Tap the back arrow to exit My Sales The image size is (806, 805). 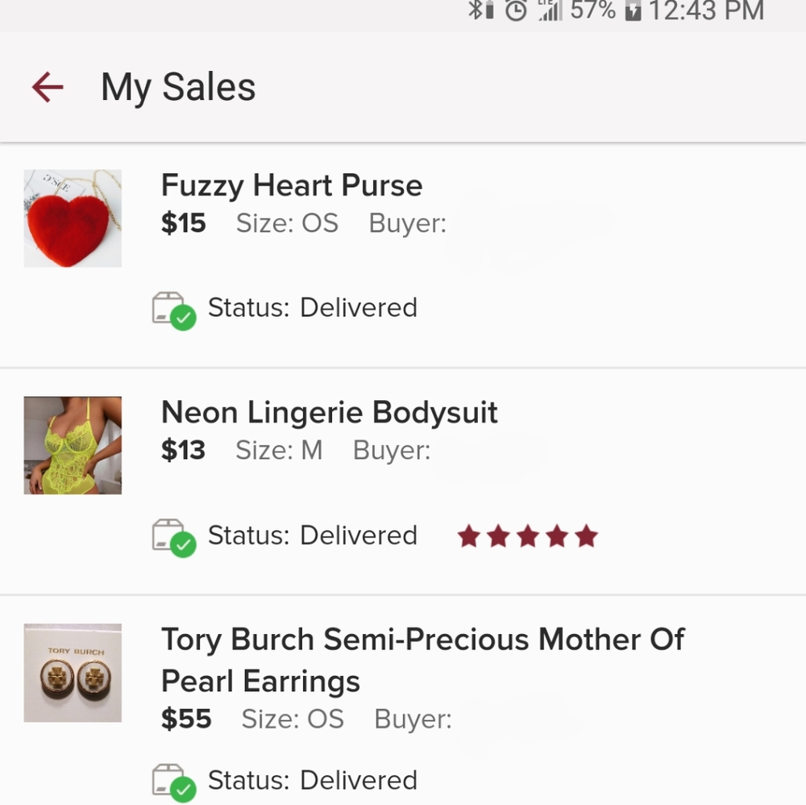46,86
